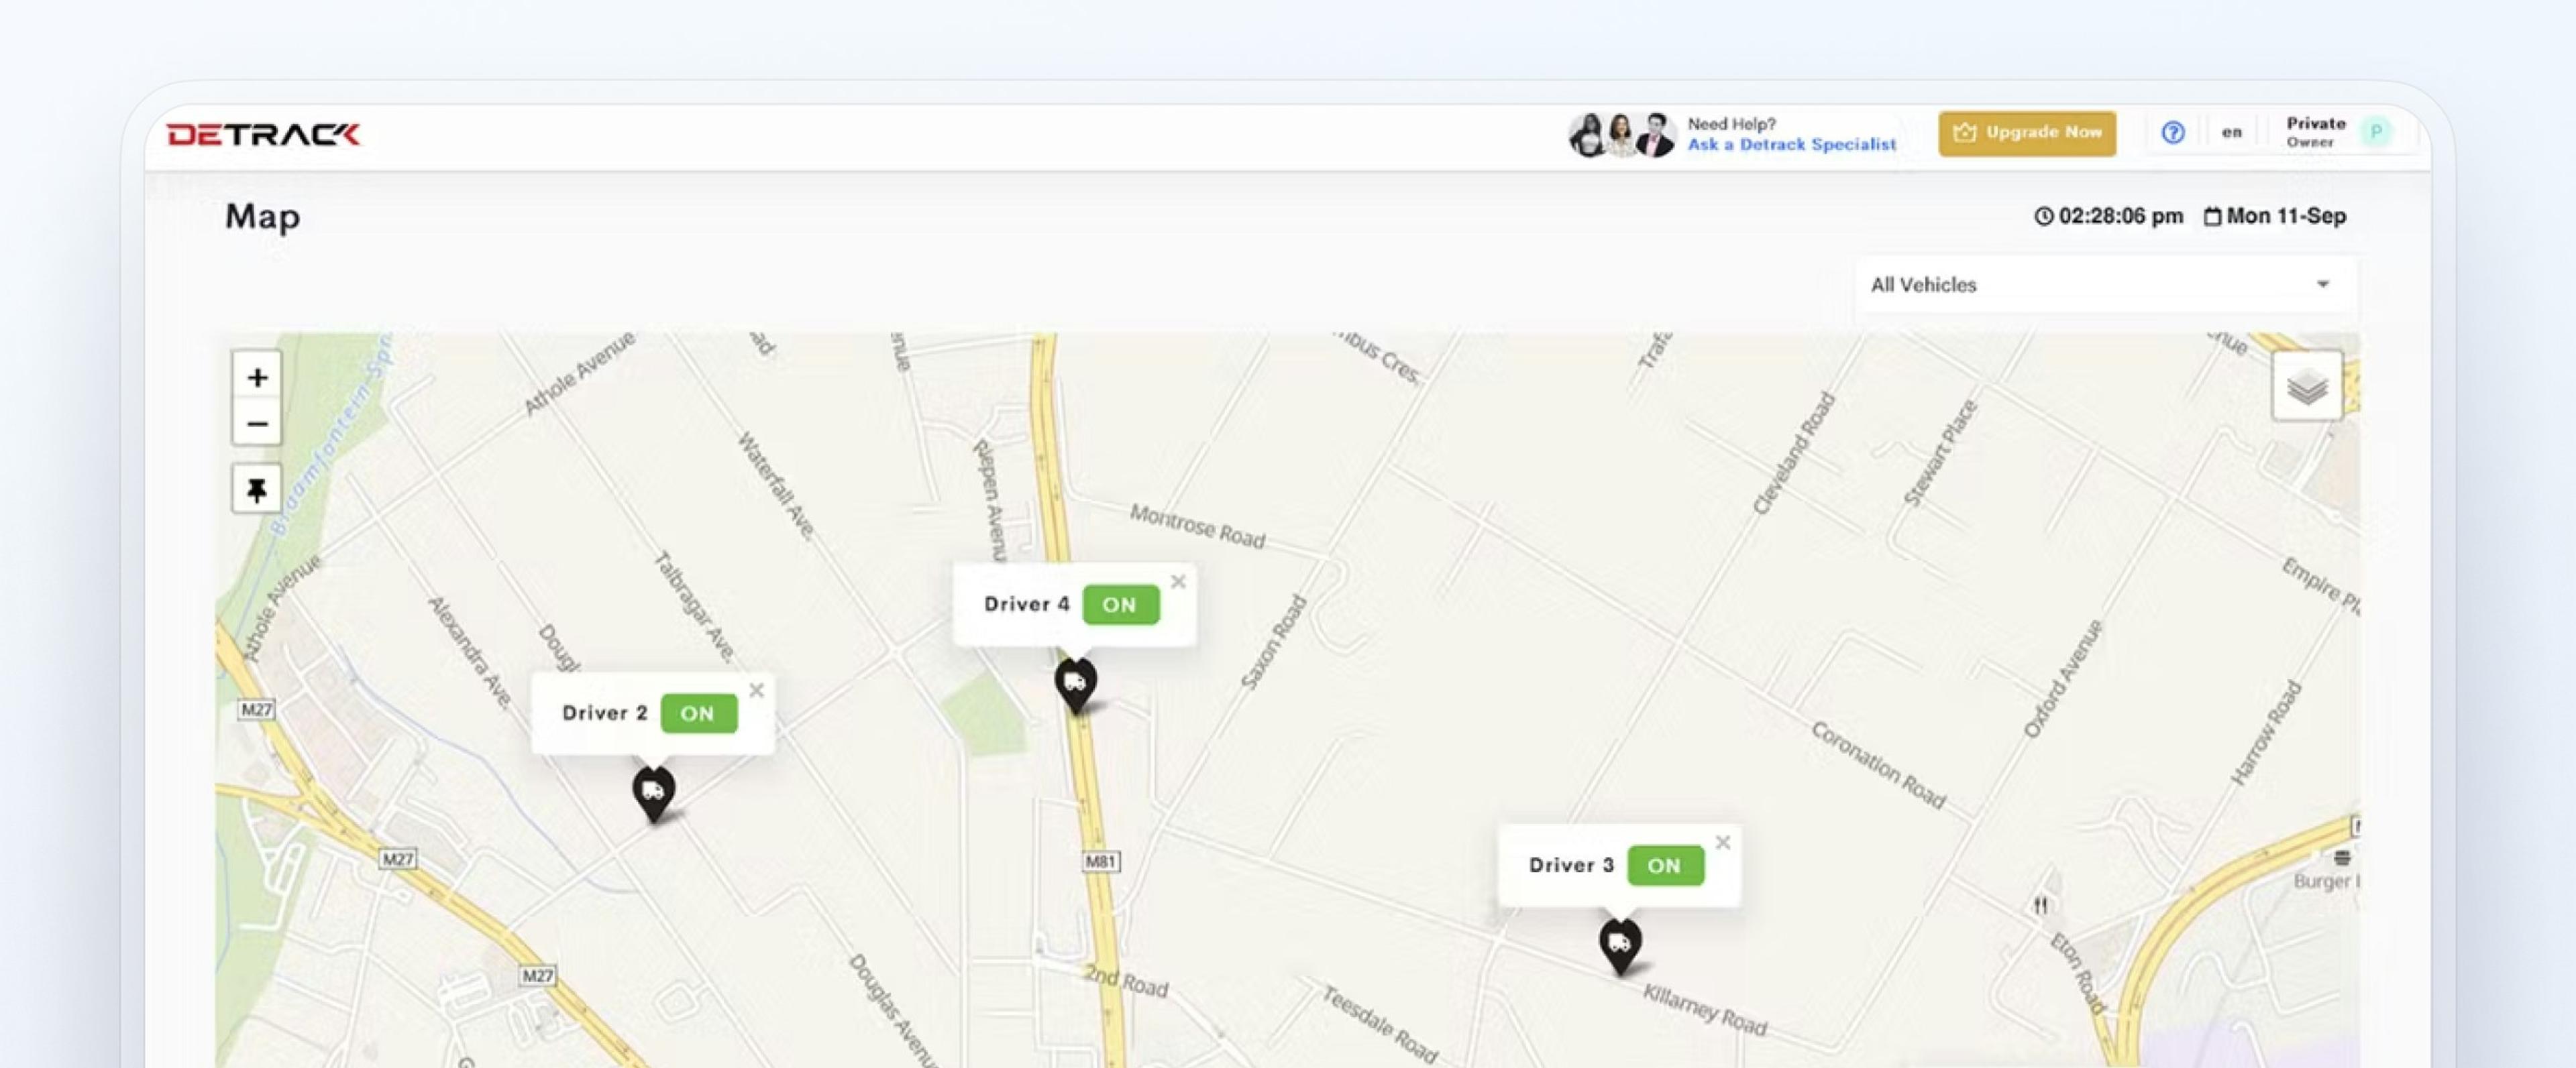Click the Driver 4 label
The width and height of the screenshot is (2576, 1068).
point(1027,605)
